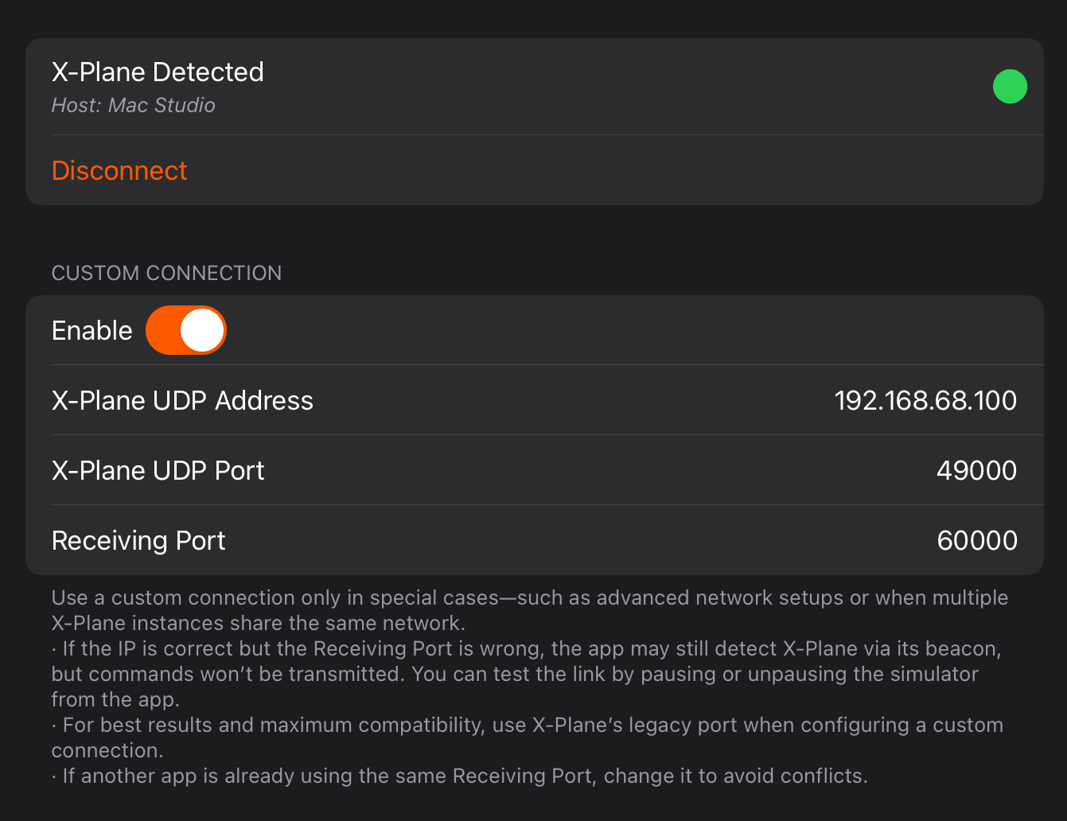Viewport: 1067px width, 821px height.
Task: Select the 49000 UDP port value
Action: coord(976,470)
